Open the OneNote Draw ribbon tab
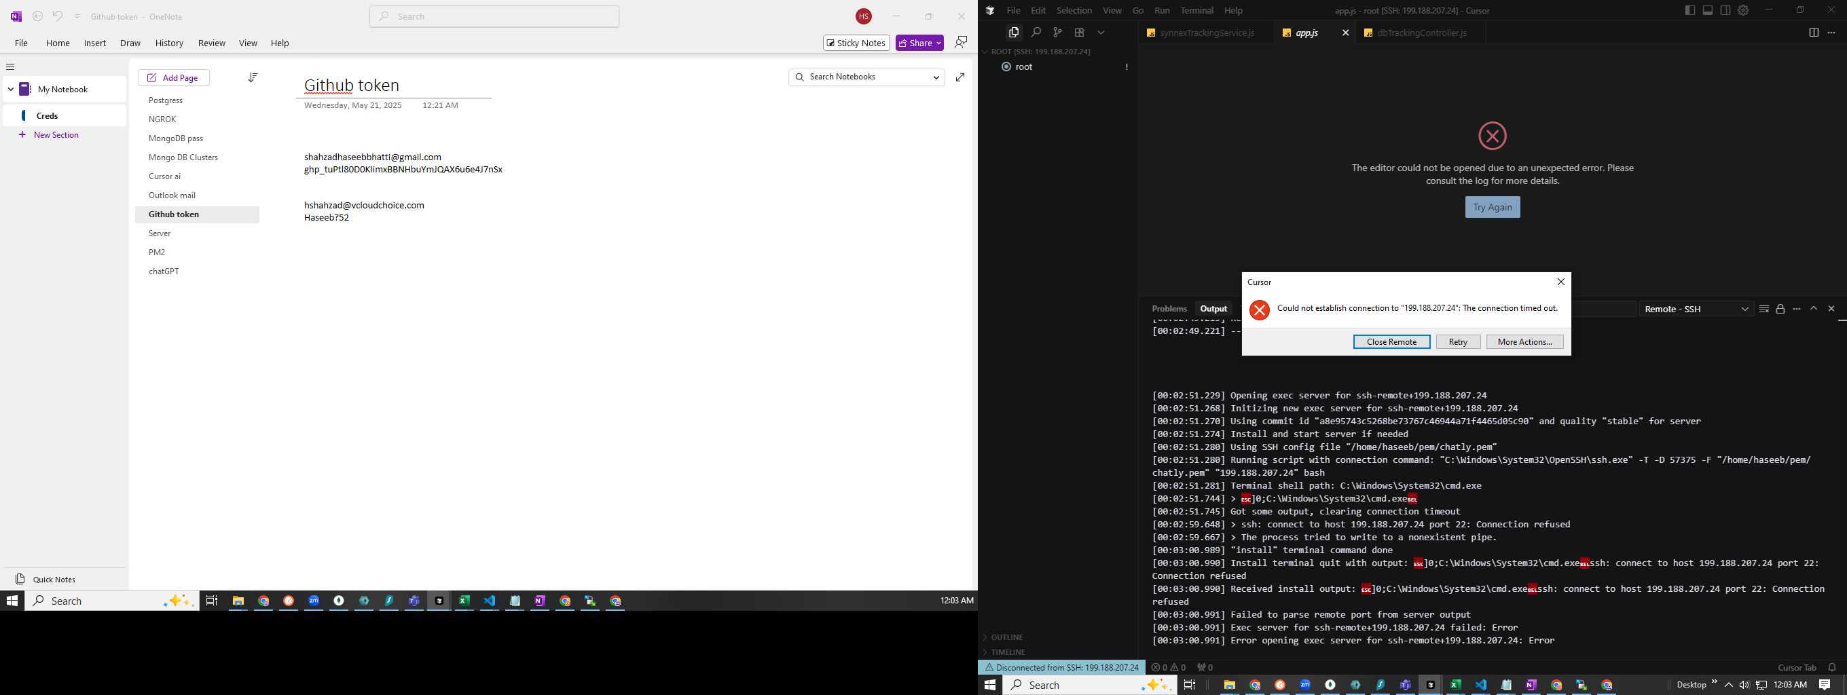This screenshot has width=1847, height=695. pyautogui.click(x=130, y=43)
